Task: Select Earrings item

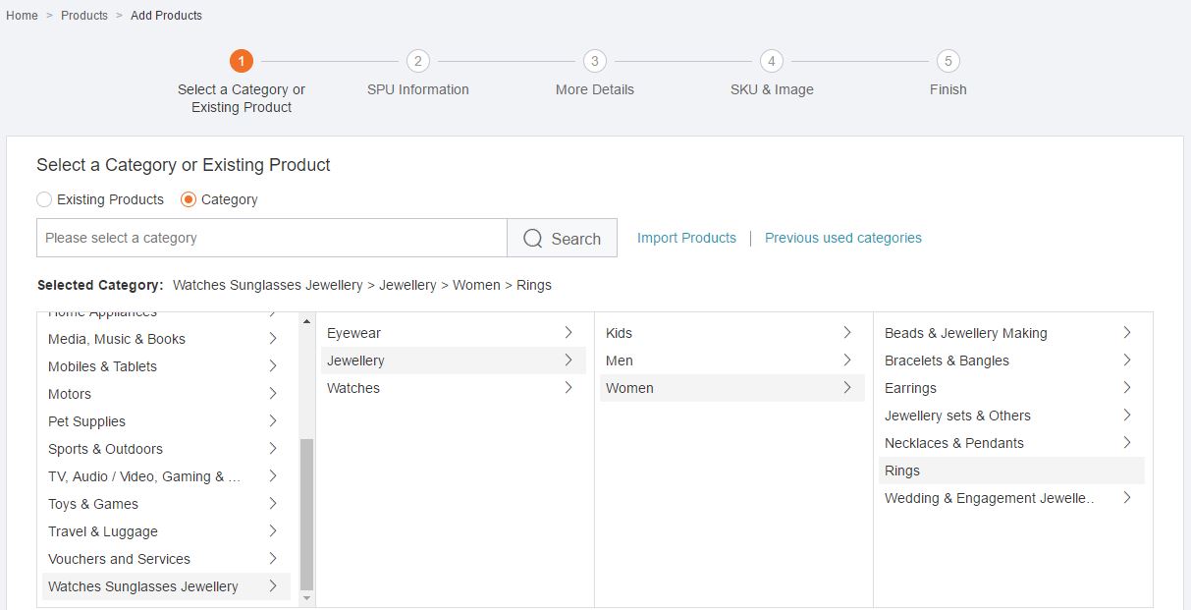Action: 1011,388
